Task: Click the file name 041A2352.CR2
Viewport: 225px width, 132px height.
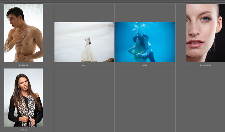Action: (x=24, y=65)
